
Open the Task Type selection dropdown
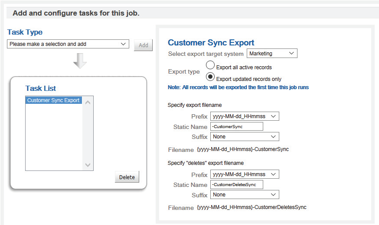coord(68,44)
